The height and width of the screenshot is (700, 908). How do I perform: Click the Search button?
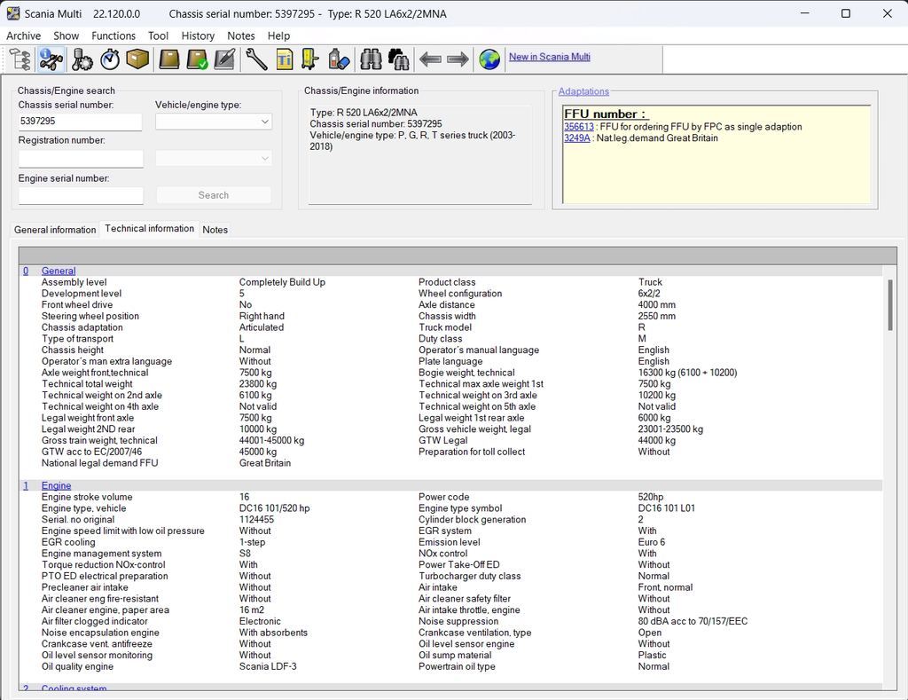tap(214, 195)
